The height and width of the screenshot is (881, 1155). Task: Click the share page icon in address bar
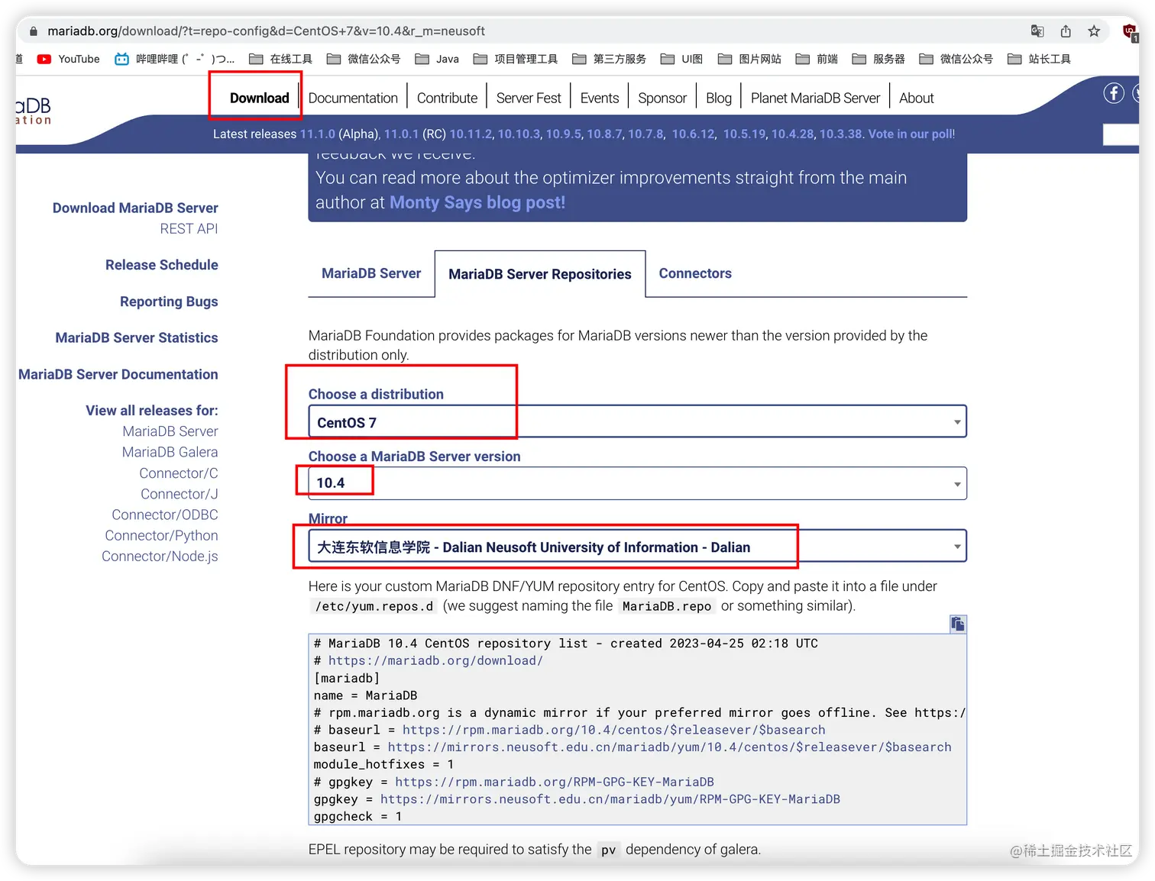[1066, 31]
